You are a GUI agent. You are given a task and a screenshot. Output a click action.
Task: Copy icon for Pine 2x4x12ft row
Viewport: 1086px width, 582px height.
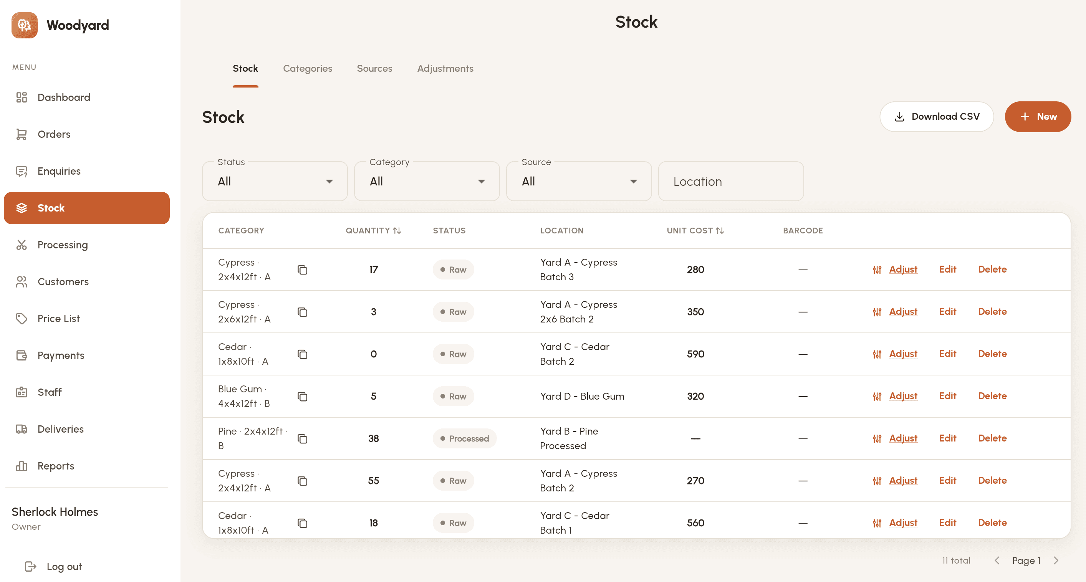(x=302, y=439)
